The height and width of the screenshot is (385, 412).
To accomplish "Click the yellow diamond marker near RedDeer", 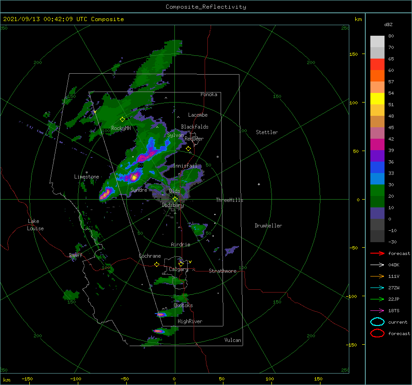I will point(188,149).
